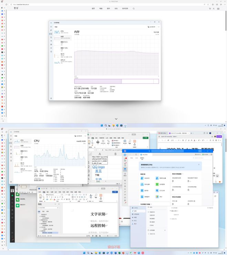Click the 首页 hyperlink cell in Excel
Image resolution: width=227 pixels, height=255 pixels.
click(98, 171)
